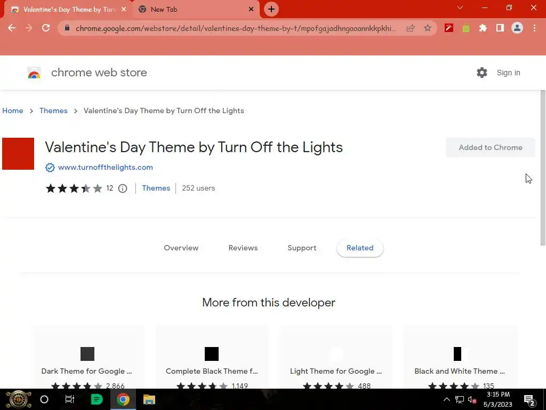Go back to the previous page
The width and height of the screenshot is (546, 410).
click(12, 28)
